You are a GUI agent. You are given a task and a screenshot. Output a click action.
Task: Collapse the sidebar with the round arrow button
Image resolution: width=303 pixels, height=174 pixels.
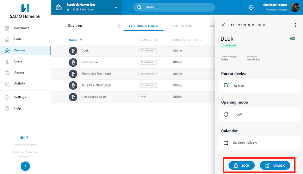tap(25, 166)
